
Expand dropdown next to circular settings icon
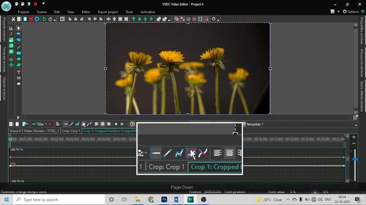click(x=218, y=20)
